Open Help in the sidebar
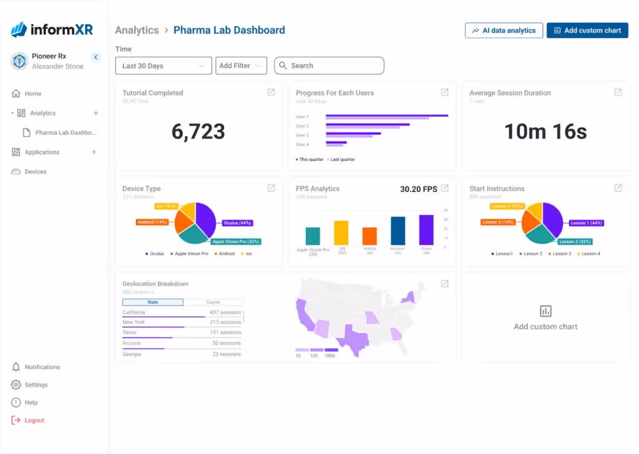Viewport: 639px width, 454px height. point(31,403)
